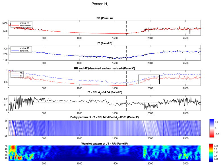The image size is (221, 167).
Task: Click the 0.5 y-axis tick label in Panel C
Action: pyautogui.click(x=6, y=82)
